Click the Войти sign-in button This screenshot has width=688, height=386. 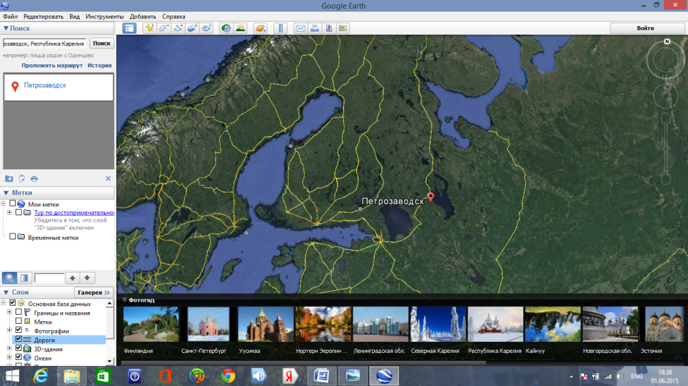click(647, 28)
